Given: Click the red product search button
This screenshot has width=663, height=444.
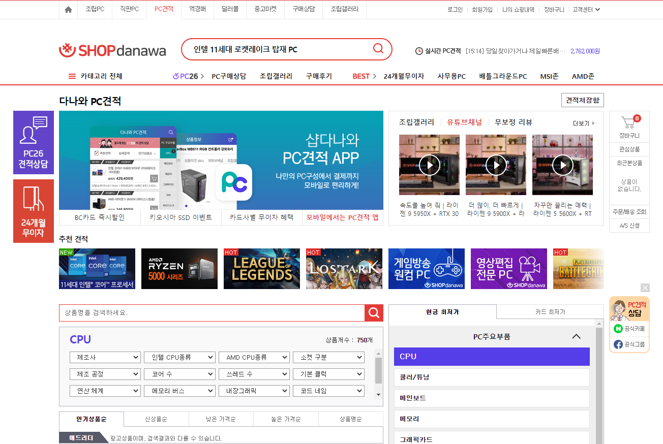Looking at the screenshot, I should [374, 313].
